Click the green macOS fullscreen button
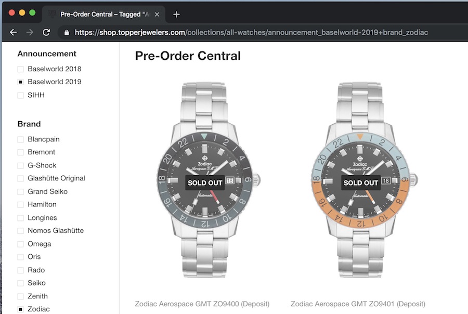 click(x=32, y=12)
